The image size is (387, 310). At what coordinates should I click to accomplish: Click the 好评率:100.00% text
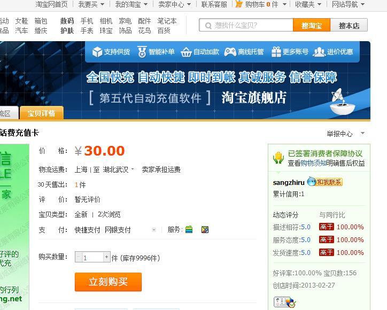click(x=297, y=273)
